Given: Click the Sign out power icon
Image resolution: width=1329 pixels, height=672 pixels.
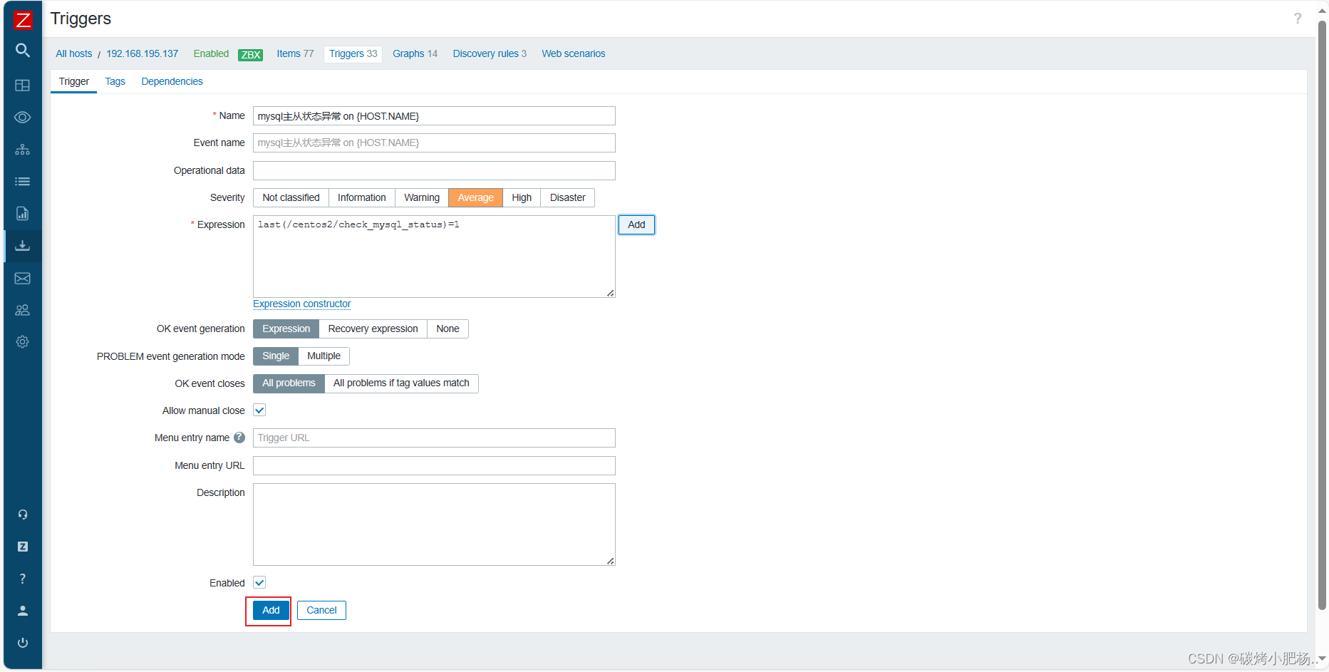Looking at the screenshot, I should tap(23, 643).
